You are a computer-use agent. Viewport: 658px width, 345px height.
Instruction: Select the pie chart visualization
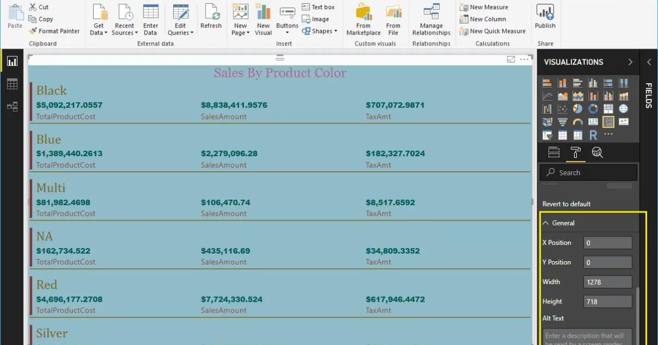(x=577, y=108)
